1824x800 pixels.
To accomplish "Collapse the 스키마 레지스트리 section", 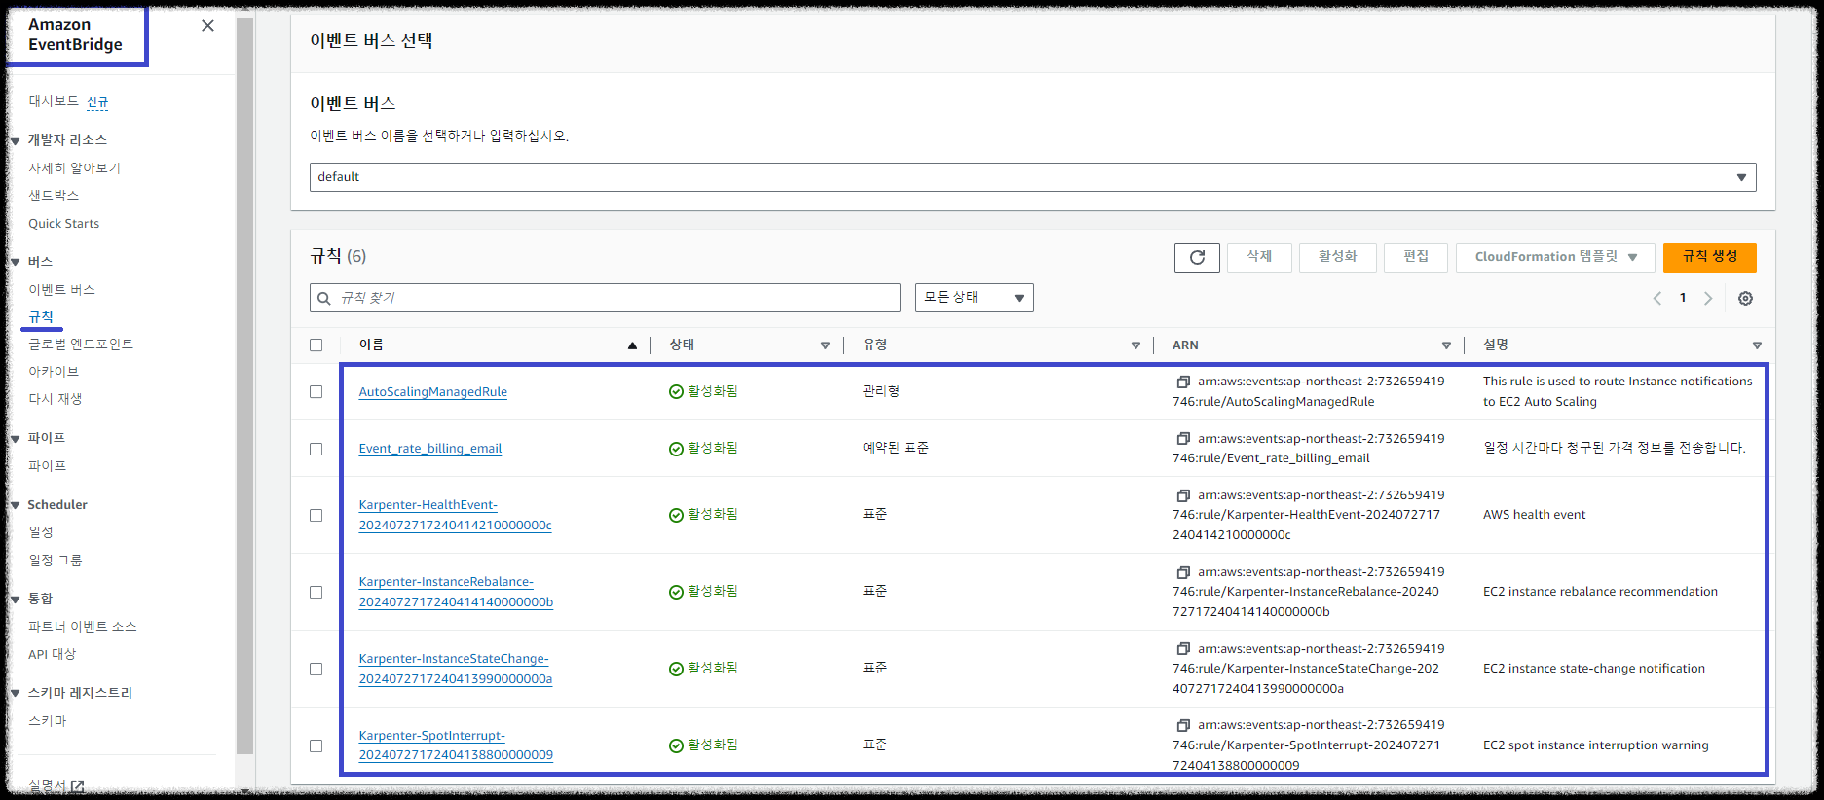I will pos(16,694).
